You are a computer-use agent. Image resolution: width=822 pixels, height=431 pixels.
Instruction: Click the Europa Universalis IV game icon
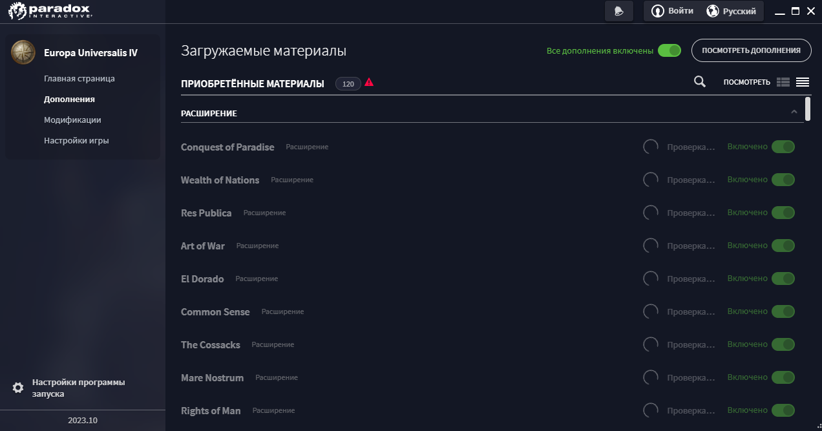point(23,52)
